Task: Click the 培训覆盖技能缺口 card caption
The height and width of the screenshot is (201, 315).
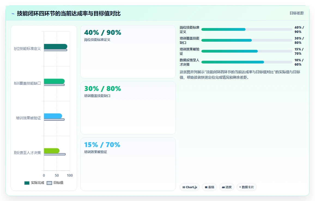Action: coord(97,96)
